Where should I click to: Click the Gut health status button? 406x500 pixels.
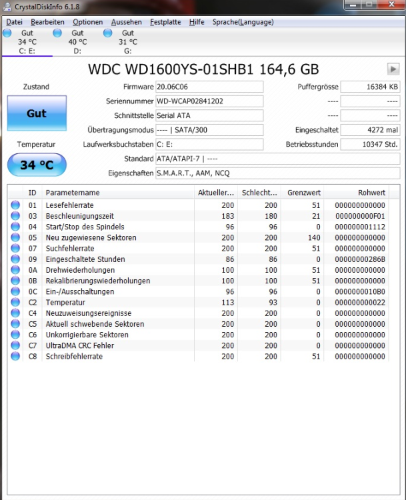coord(37,113)
